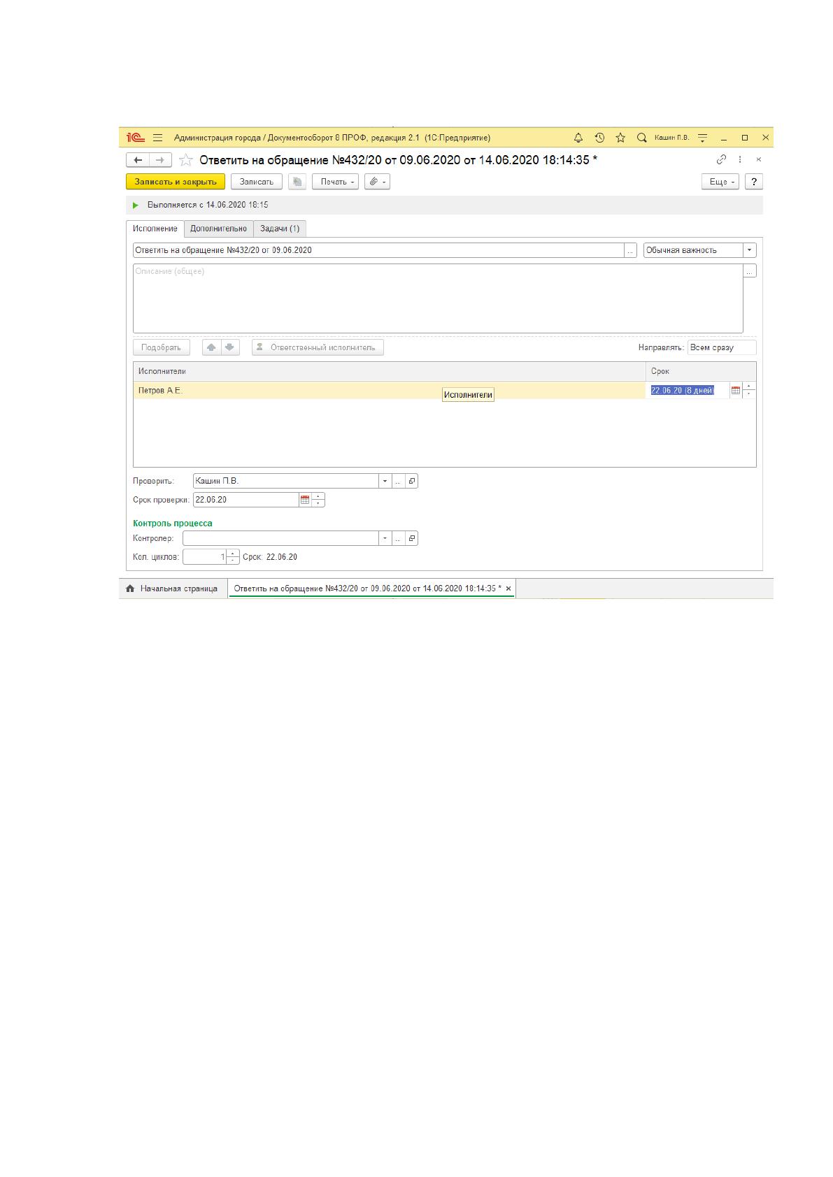The width and height of the screenshot is (833, 1177).
Task: Get link to this document icon
Action: (721, 159)
